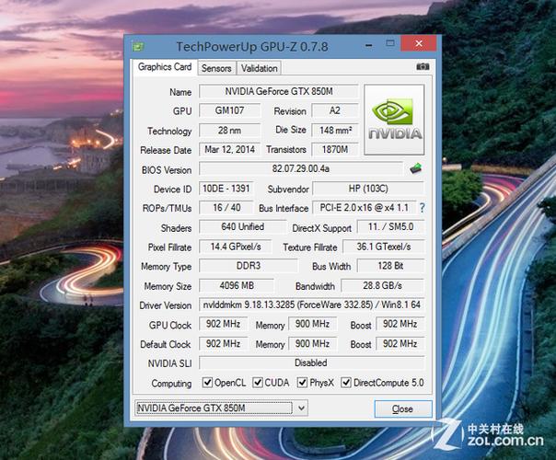Click the Transistors value 1870M
This screenshot has width=556, height=460.
(335, 150)
